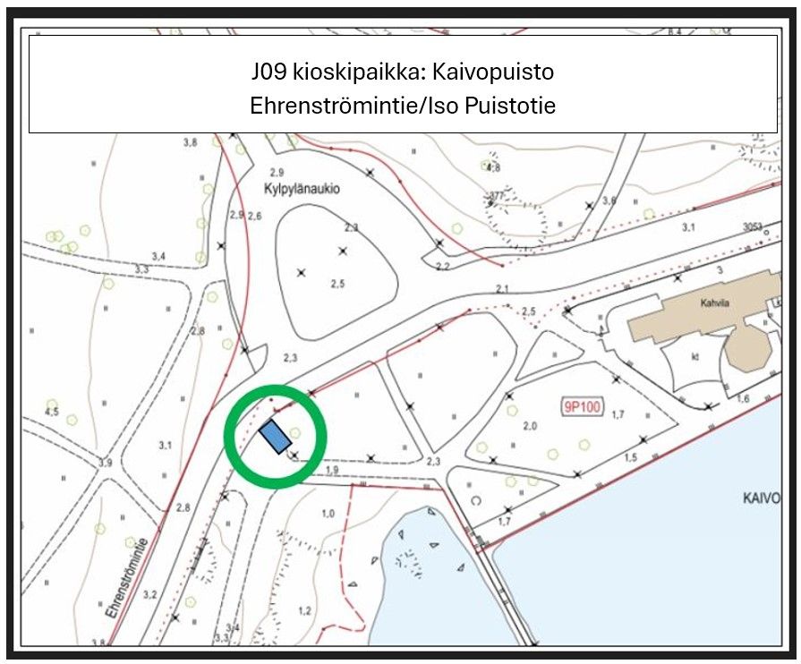Click the 3,9 elevation number

pyautogui.click(x=106, y=463)
